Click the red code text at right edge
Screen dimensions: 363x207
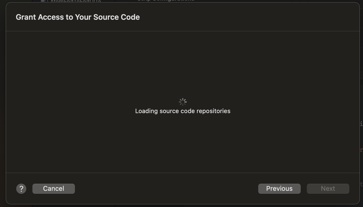(361, 150)
